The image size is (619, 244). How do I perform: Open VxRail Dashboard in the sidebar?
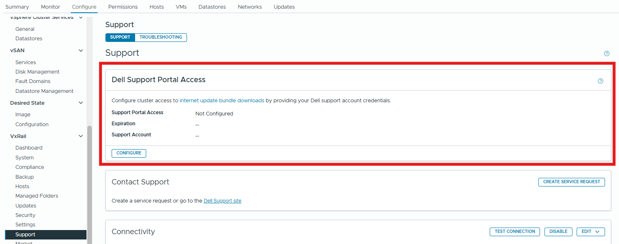pos(29,148)
